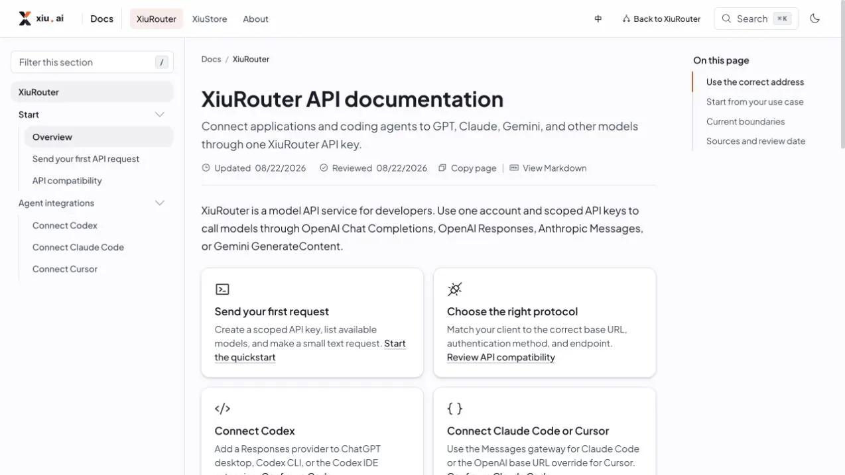845x475 pixels.
Task: Select XiuRouter in the sidebar
Action: pos(92,92)
